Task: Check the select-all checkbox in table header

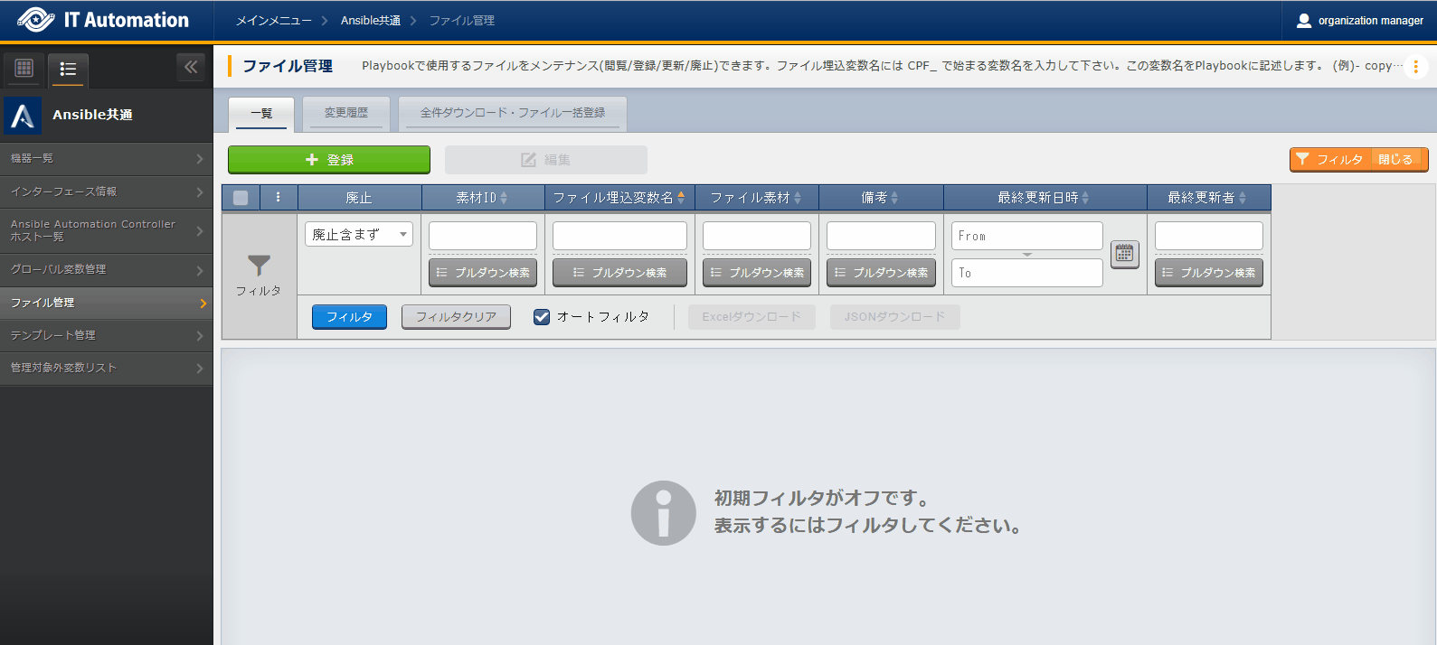Action: pyautogui.click(x=241, y=198)
